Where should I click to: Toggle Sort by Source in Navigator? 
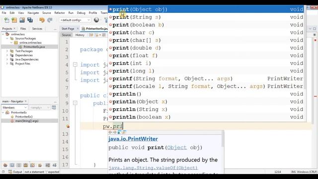[x=55, y=165]
